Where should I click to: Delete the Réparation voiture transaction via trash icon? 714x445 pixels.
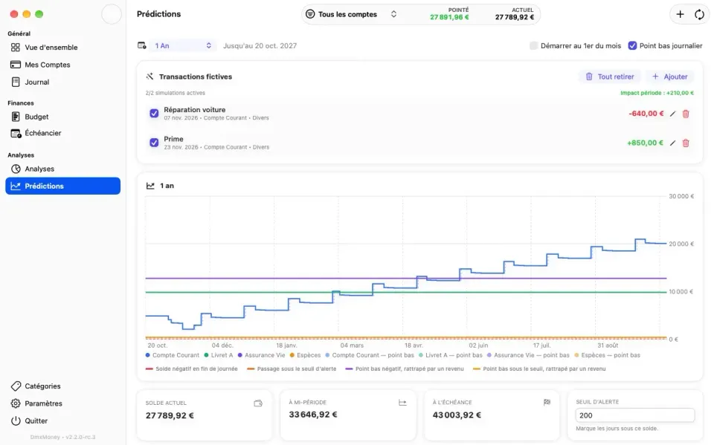(686, 114)
